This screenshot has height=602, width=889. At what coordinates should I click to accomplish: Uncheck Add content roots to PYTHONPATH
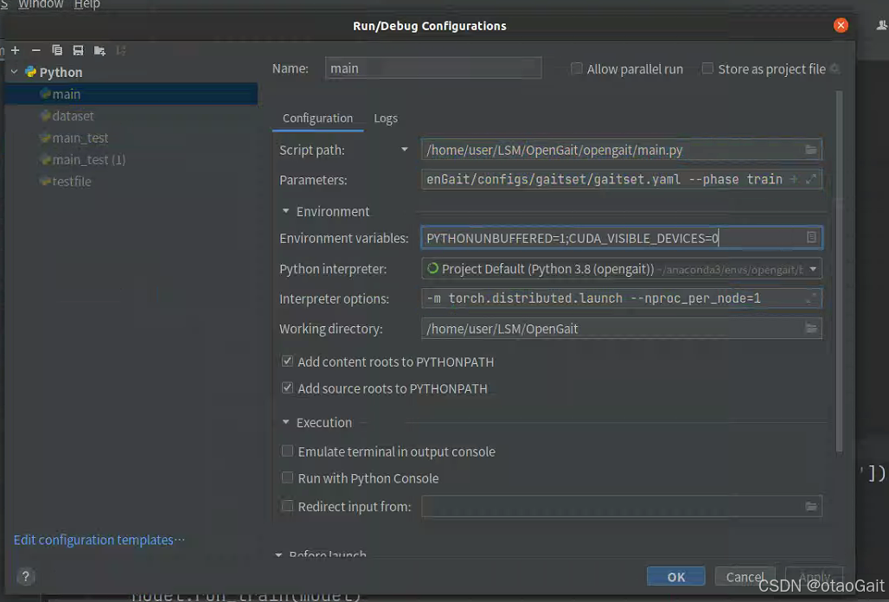(x=286, y=362)
